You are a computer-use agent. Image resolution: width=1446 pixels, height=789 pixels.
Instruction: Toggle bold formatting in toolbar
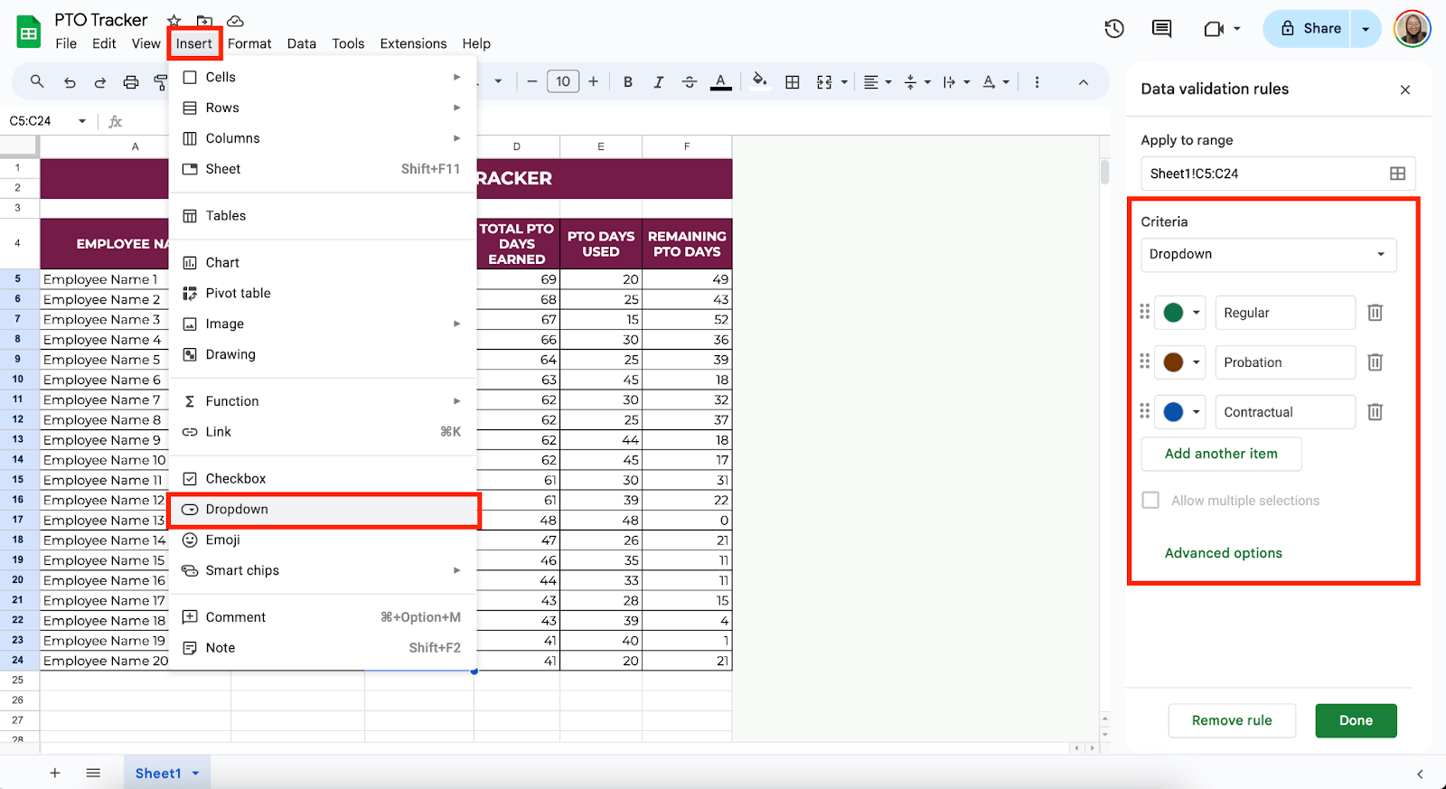pyautogui.click(x=628, y=82)
